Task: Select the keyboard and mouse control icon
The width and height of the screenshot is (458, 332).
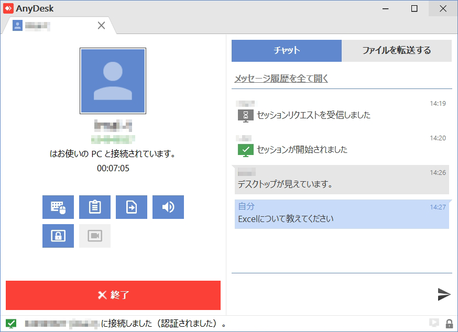Action: 58,207
